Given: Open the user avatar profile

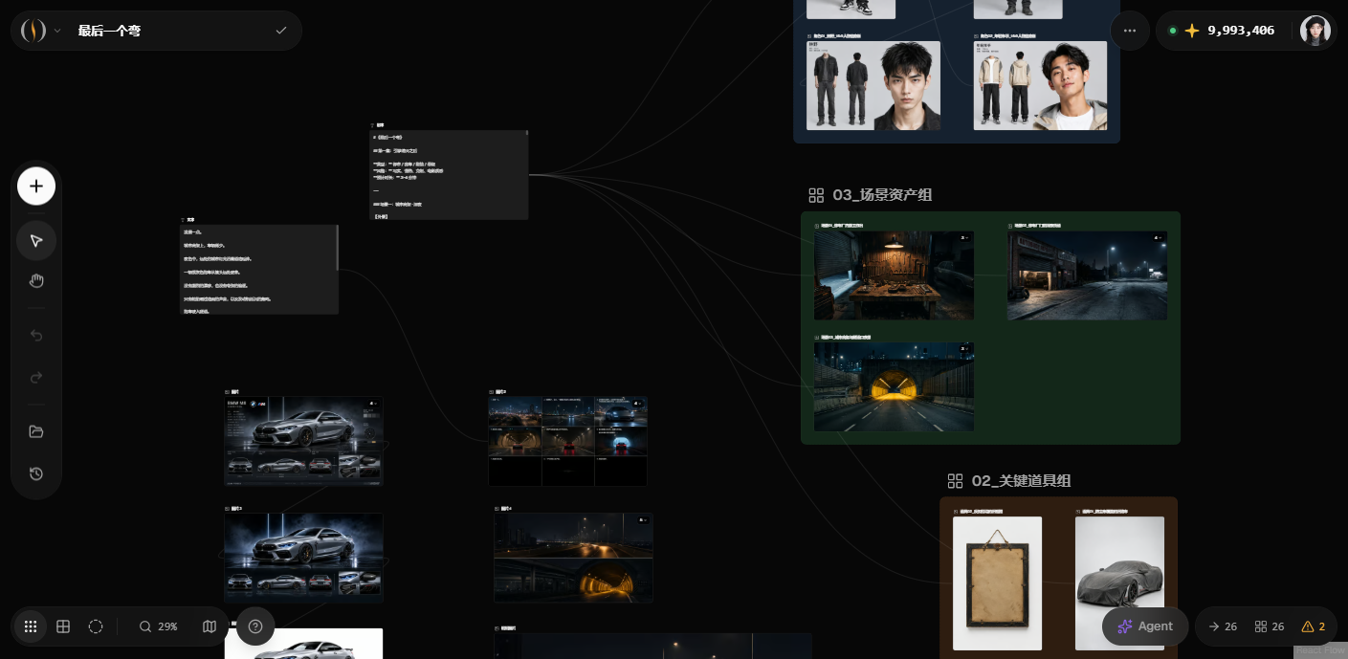Looking at the screenshot, I should point(1315,31).
